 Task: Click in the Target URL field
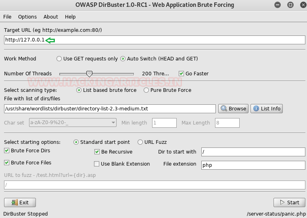155,40
